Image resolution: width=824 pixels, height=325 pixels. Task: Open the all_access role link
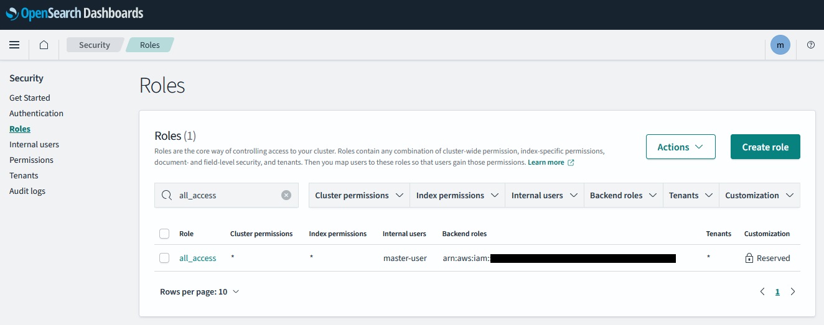coord(198,258)
